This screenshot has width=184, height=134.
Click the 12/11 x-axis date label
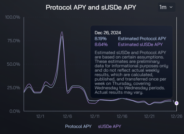95,116
